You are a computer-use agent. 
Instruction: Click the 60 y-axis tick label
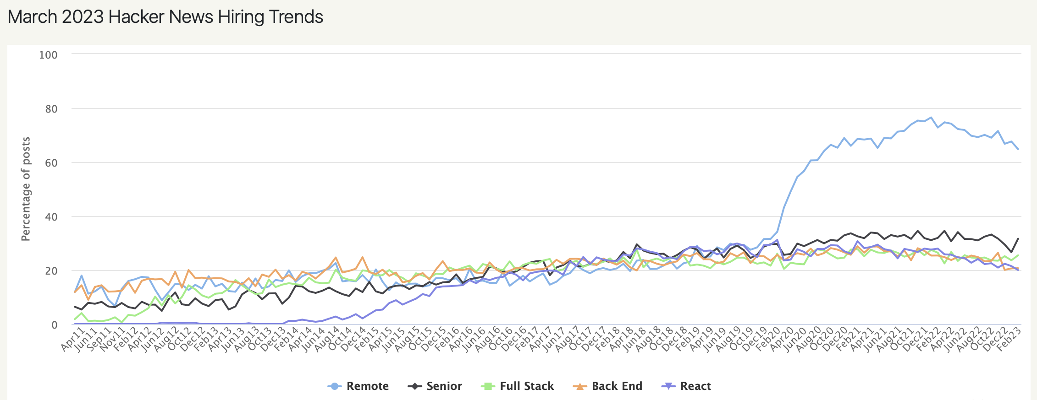click(x=51, y=163)
